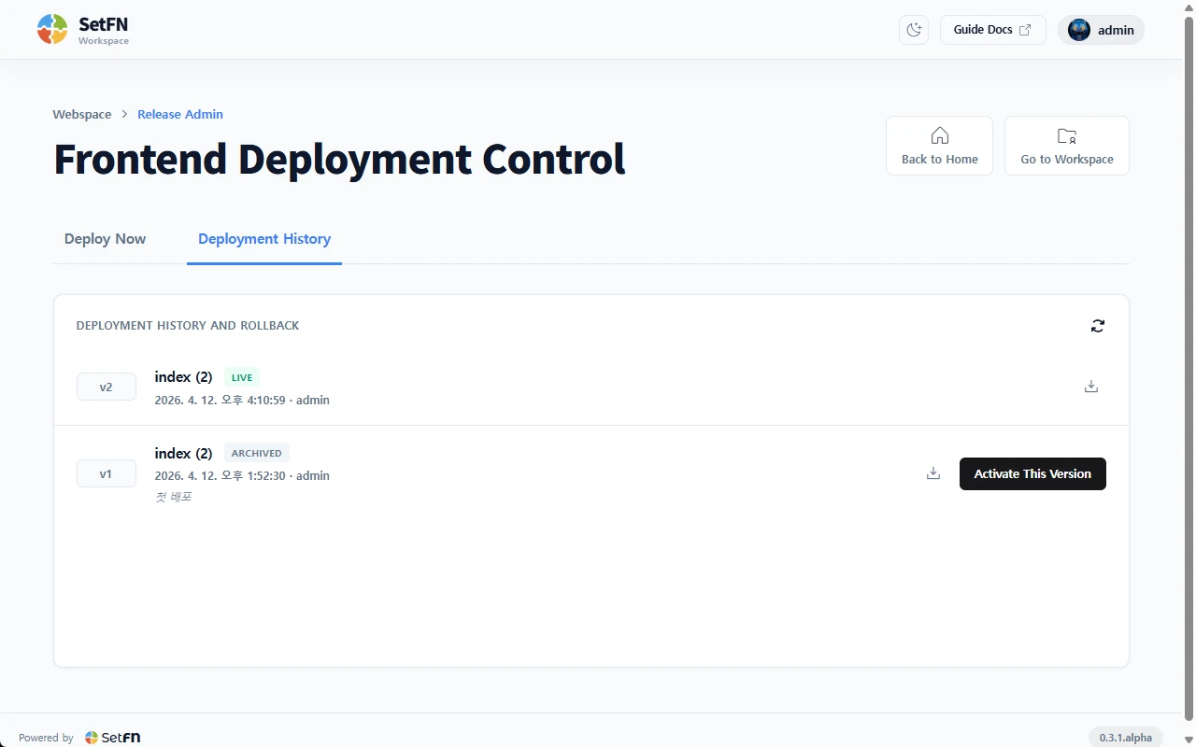Click the SetFN logo in header

[83, 30]
